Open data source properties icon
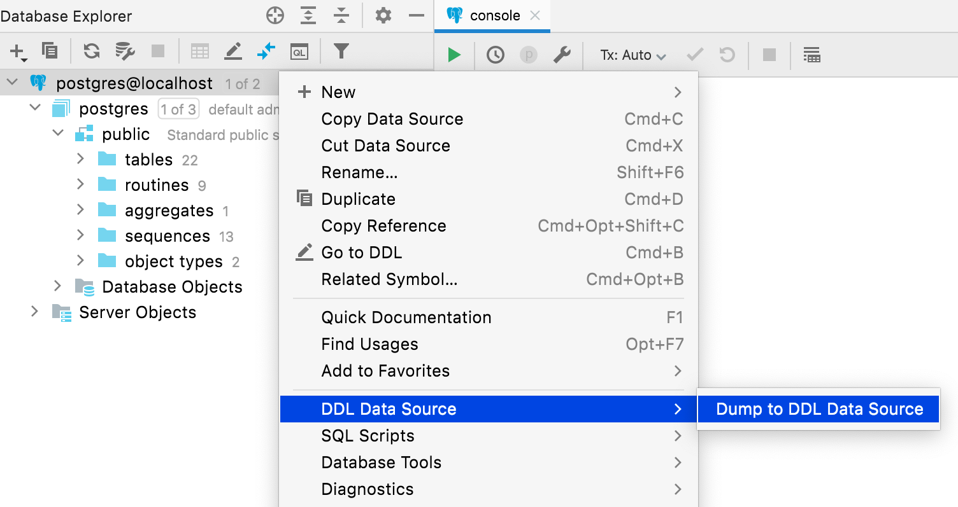 125,51
